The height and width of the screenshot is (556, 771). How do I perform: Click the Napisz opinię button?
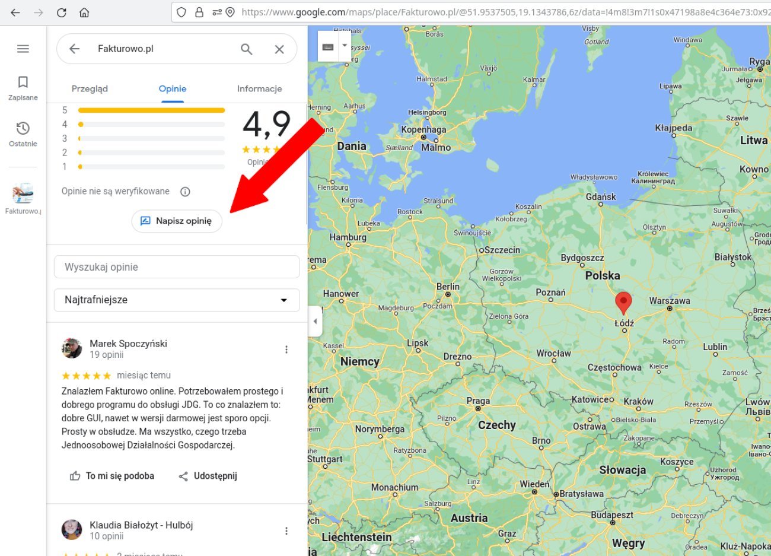[x=177, y=221]
